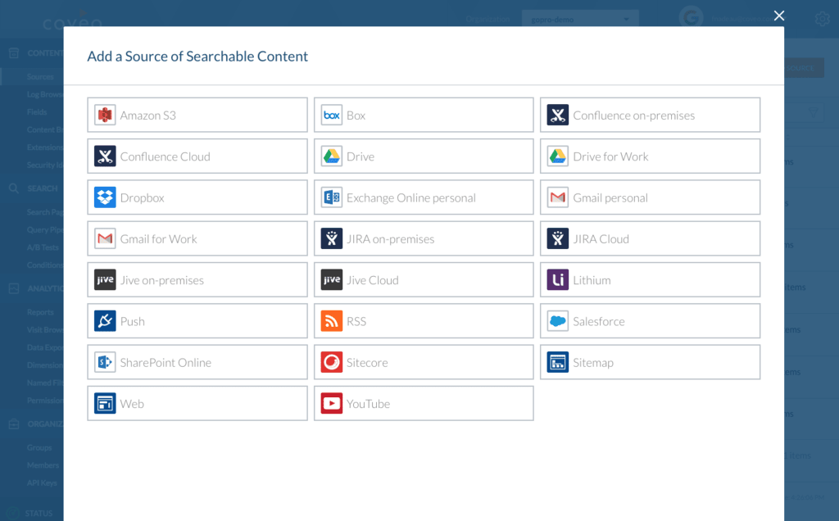This screenshot has width=839, height=521.
Task: Pick the Box source icon
Action: click(x=331, y=115)
